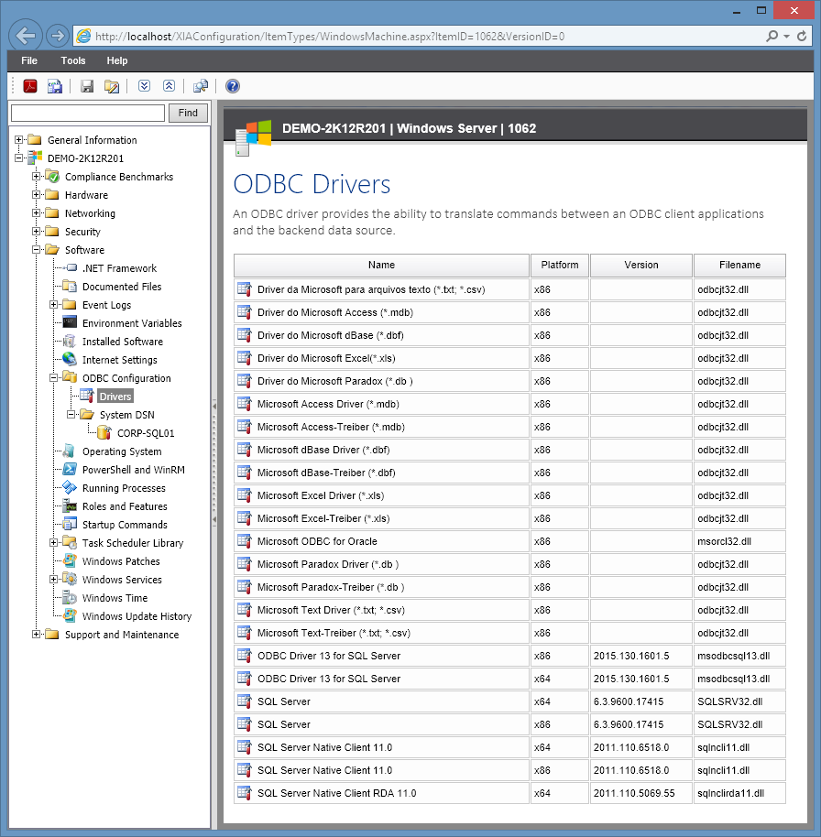Click the export with floppy and globe icon
Screen dimensions: 821x837
point(54,86)
